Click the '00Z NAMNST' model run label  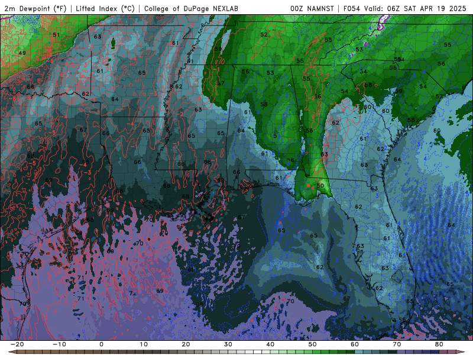point(312,8)
